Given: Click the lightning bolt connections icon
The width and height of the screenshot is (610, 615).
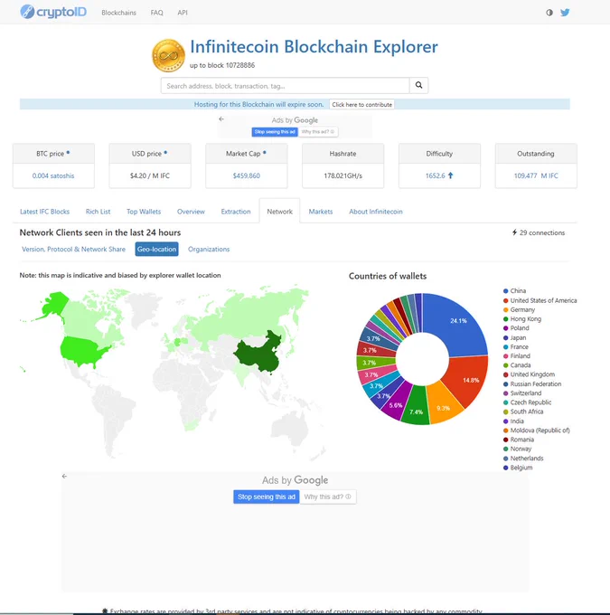Looking at the screenshot, I should coord(514,232).
